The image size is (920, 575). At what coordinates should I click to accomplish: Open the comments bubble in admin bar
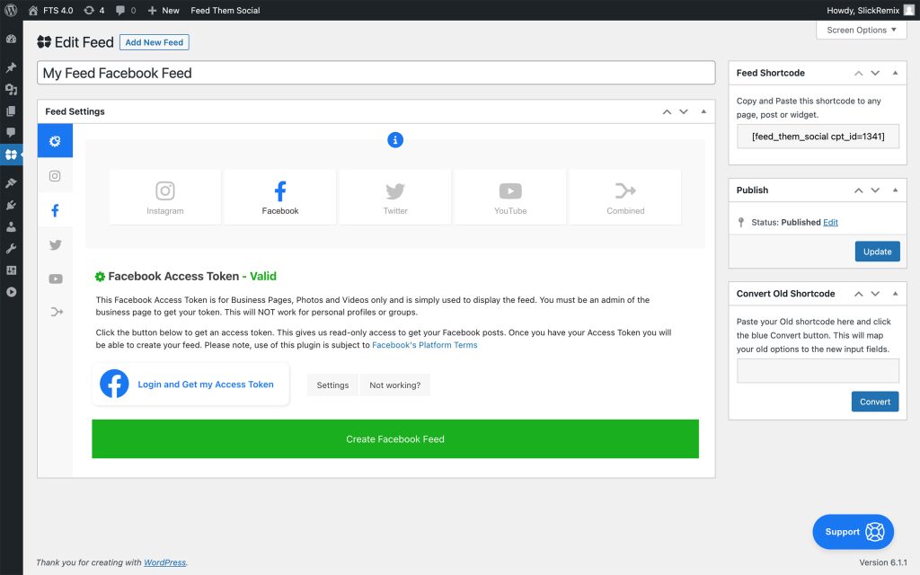[x=126, y=10]
